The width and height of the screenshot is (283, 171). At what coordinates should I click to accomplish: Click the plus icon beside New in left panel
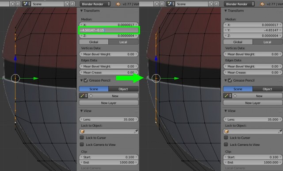91,96
